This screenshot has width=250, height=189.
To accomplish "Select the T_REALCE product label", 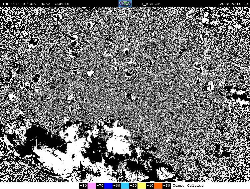I will [150, 4].
